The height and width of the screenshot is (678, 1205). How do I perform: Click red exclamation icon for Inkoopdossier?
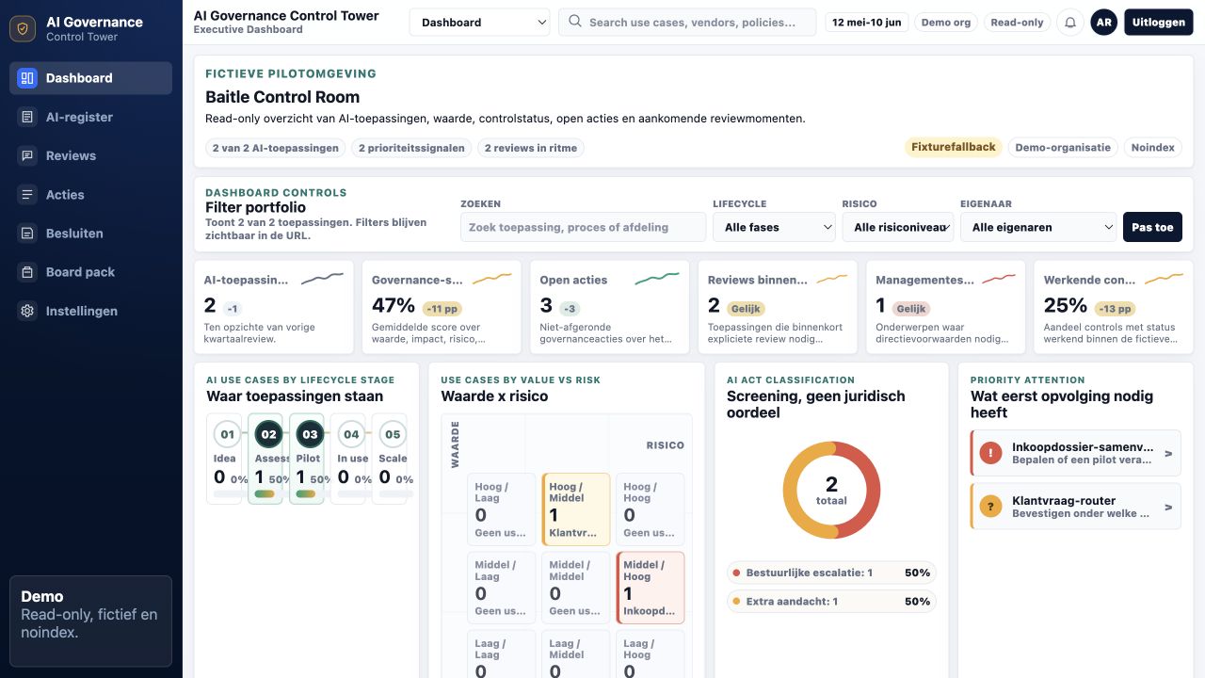pos(990,453)
